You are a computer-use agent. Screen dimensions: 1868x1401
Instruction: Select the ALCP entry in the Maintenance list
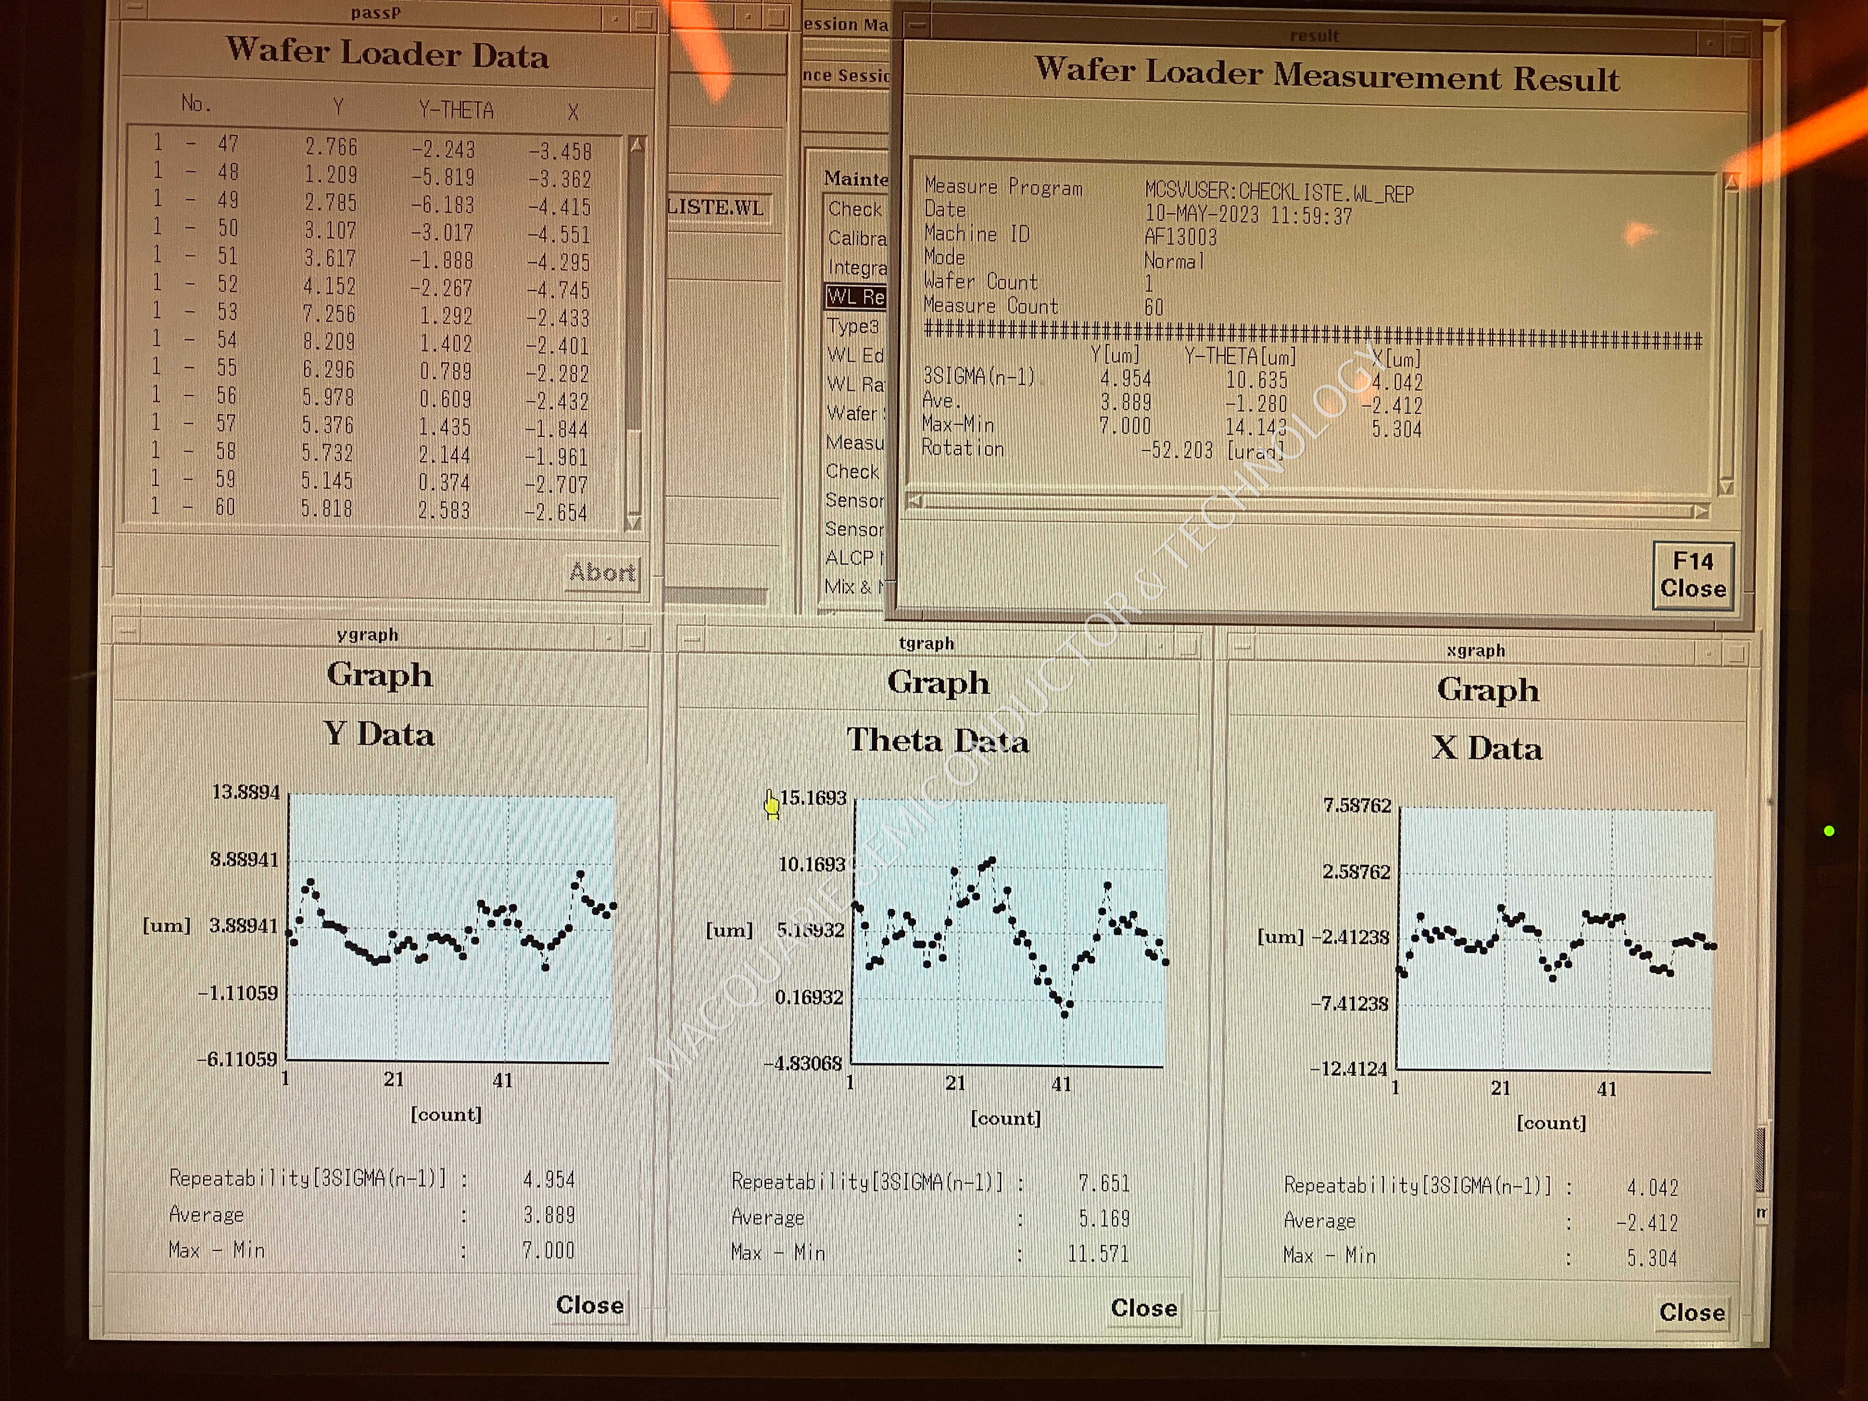click(x=851, y=557)
